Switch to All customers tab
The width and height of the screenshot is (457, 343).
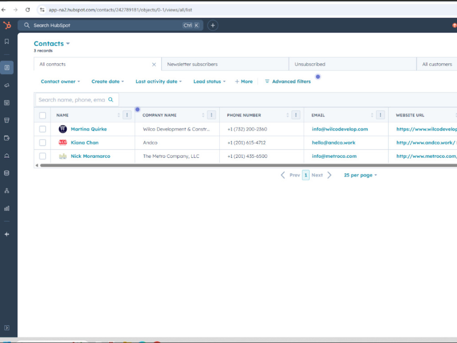[x=437, y=64]
